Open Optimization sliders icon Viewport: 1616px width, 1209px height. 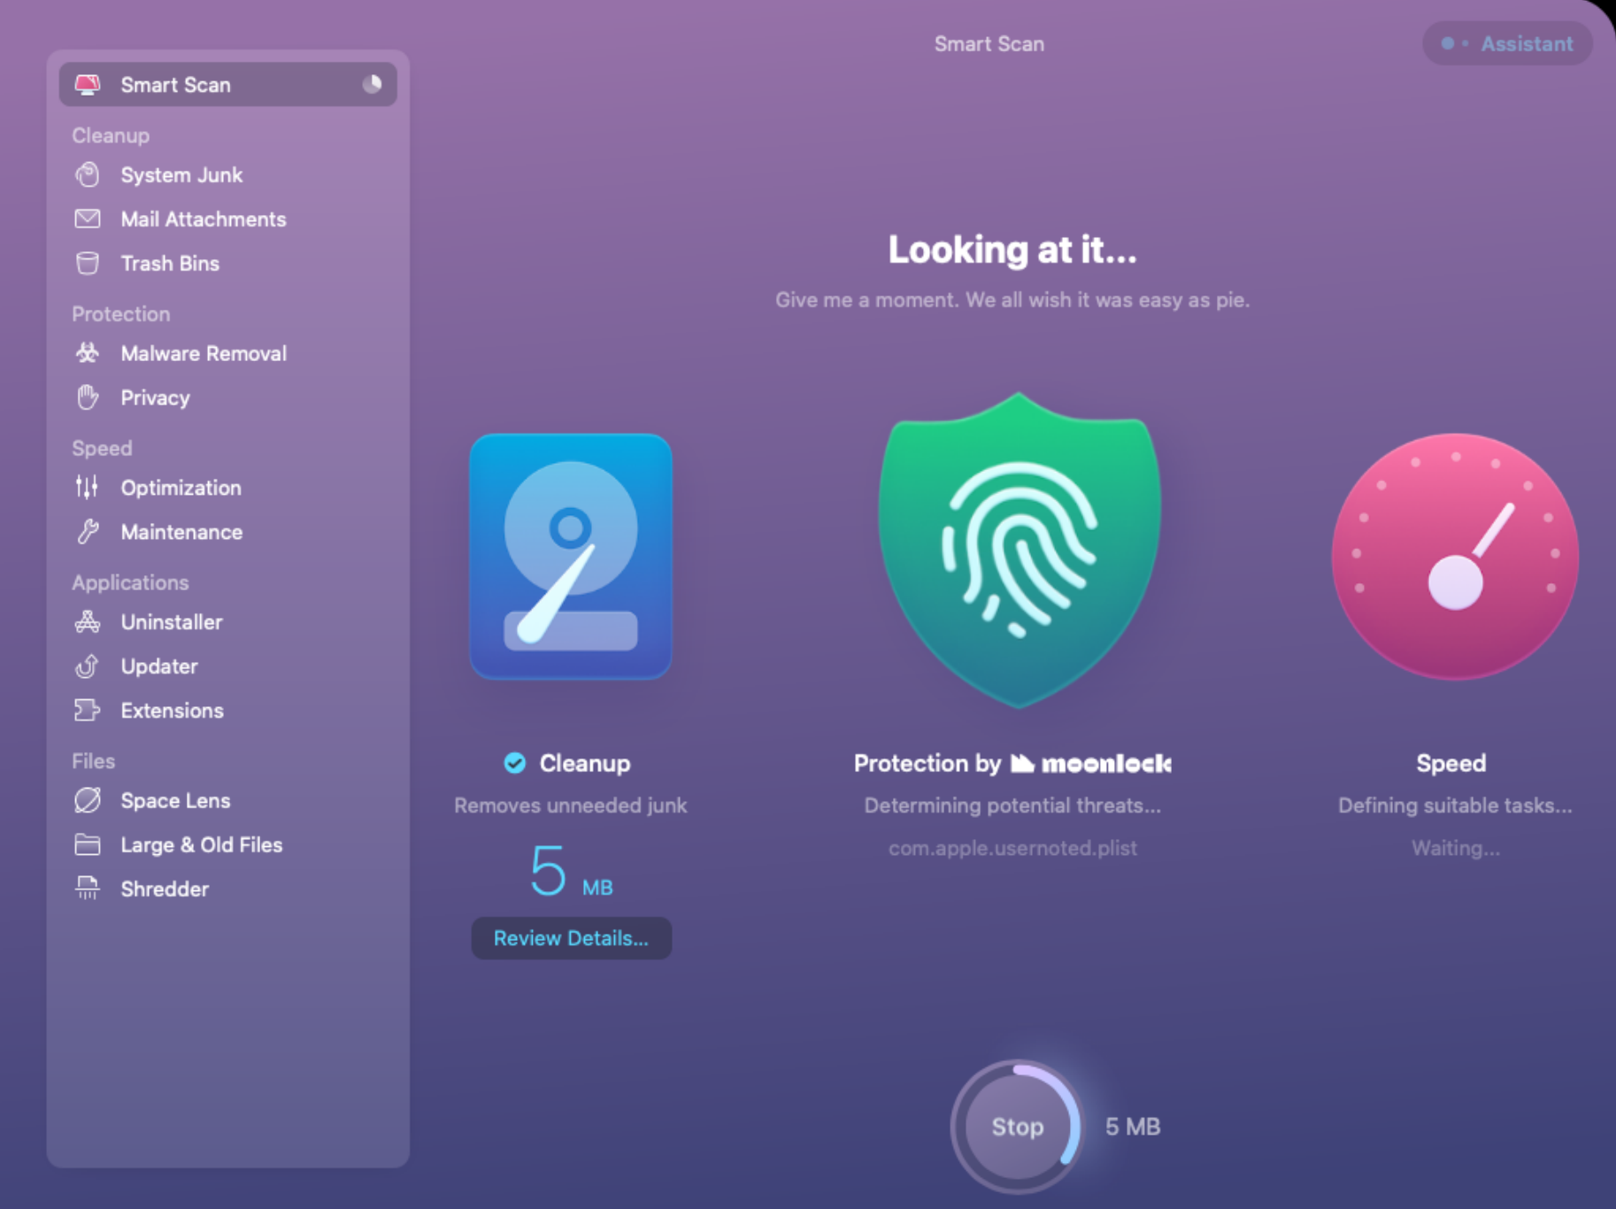(88, 487)
